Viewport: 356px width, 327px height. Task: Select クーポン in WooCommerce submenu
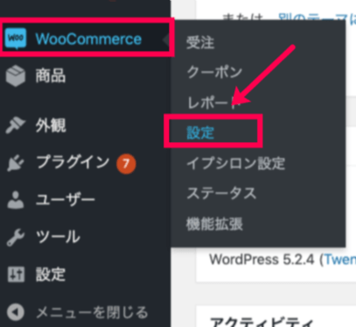(214, 72)
